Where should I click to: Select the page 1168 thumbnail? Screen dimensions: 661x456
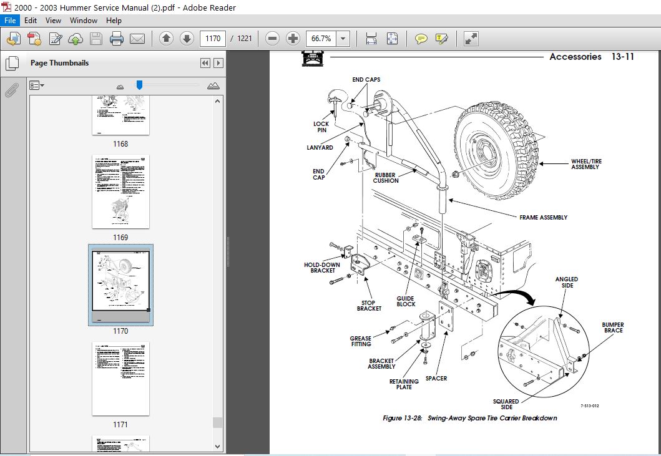pyautogui.click(x=120, y=115)
